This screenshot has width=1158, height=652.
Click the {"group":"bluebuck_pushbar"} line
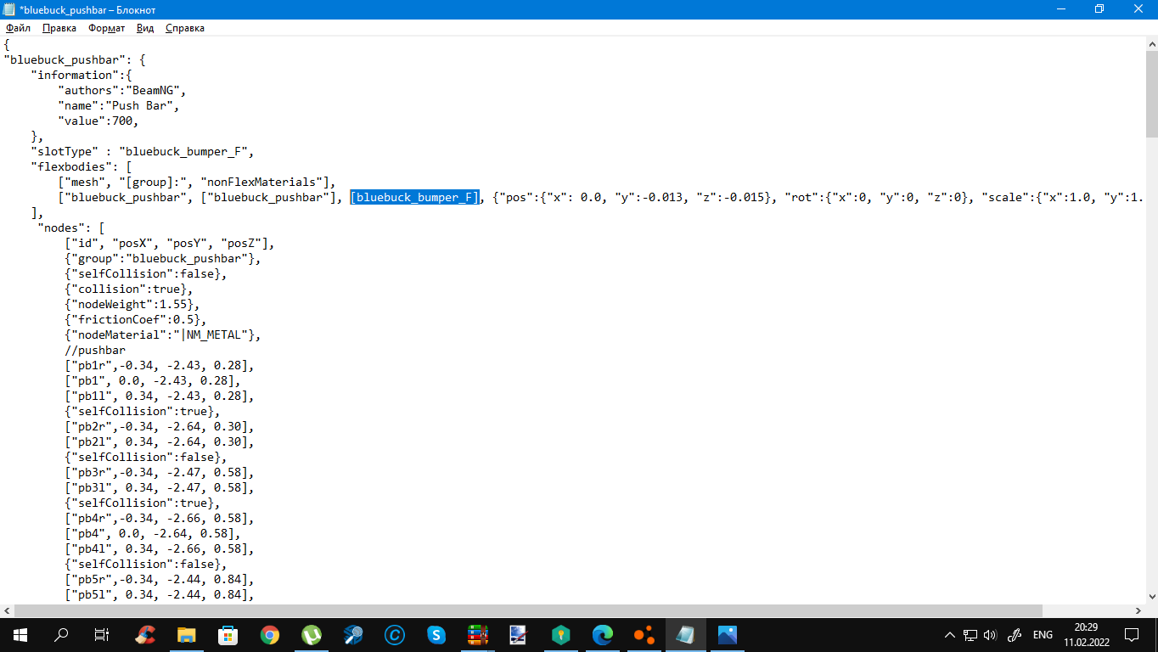pos(163,258)
